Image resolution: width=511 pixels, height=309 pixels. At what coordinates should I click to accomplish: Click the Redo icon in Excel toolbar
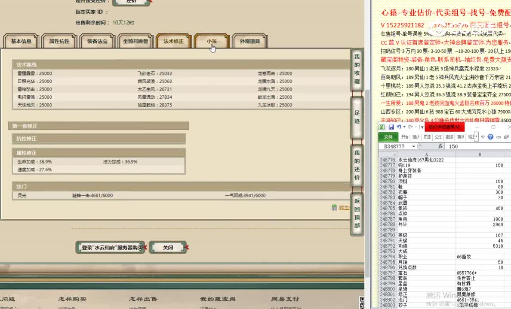click(x=411, y=127)
